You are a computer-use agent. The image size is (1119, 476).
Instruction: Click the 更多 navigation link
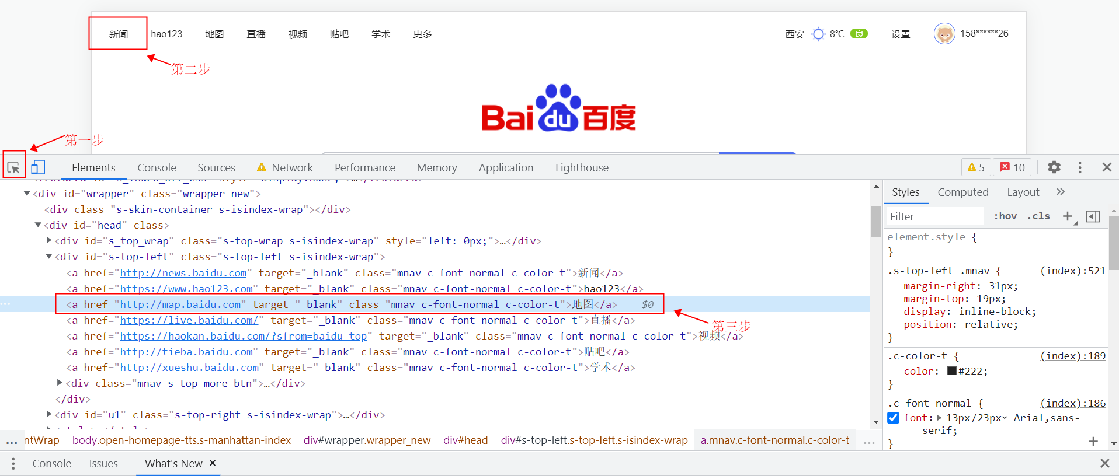click(422, 34)
